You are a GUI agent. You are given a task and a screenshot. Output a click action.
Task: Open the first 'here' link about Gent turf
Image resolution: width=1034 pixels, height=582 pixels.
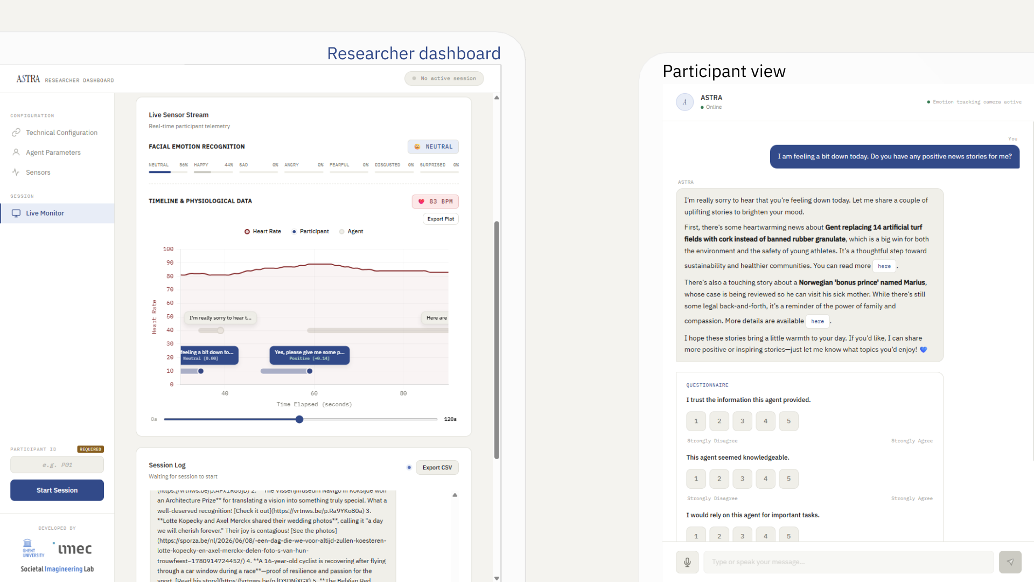pyautogui.click(x=884, y=266)
